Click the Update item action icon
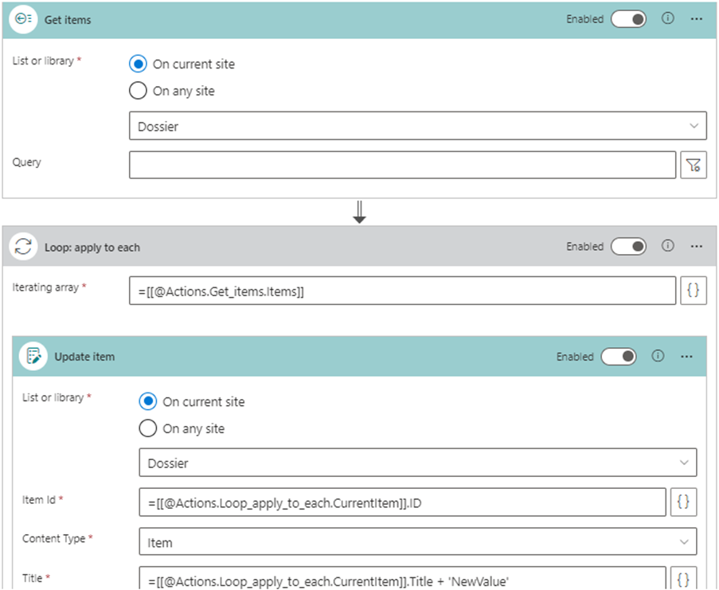 [x=34, y=357]
